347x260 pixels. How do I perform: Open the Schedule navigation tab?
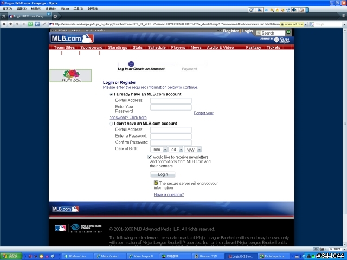click(x=157, y=47)
